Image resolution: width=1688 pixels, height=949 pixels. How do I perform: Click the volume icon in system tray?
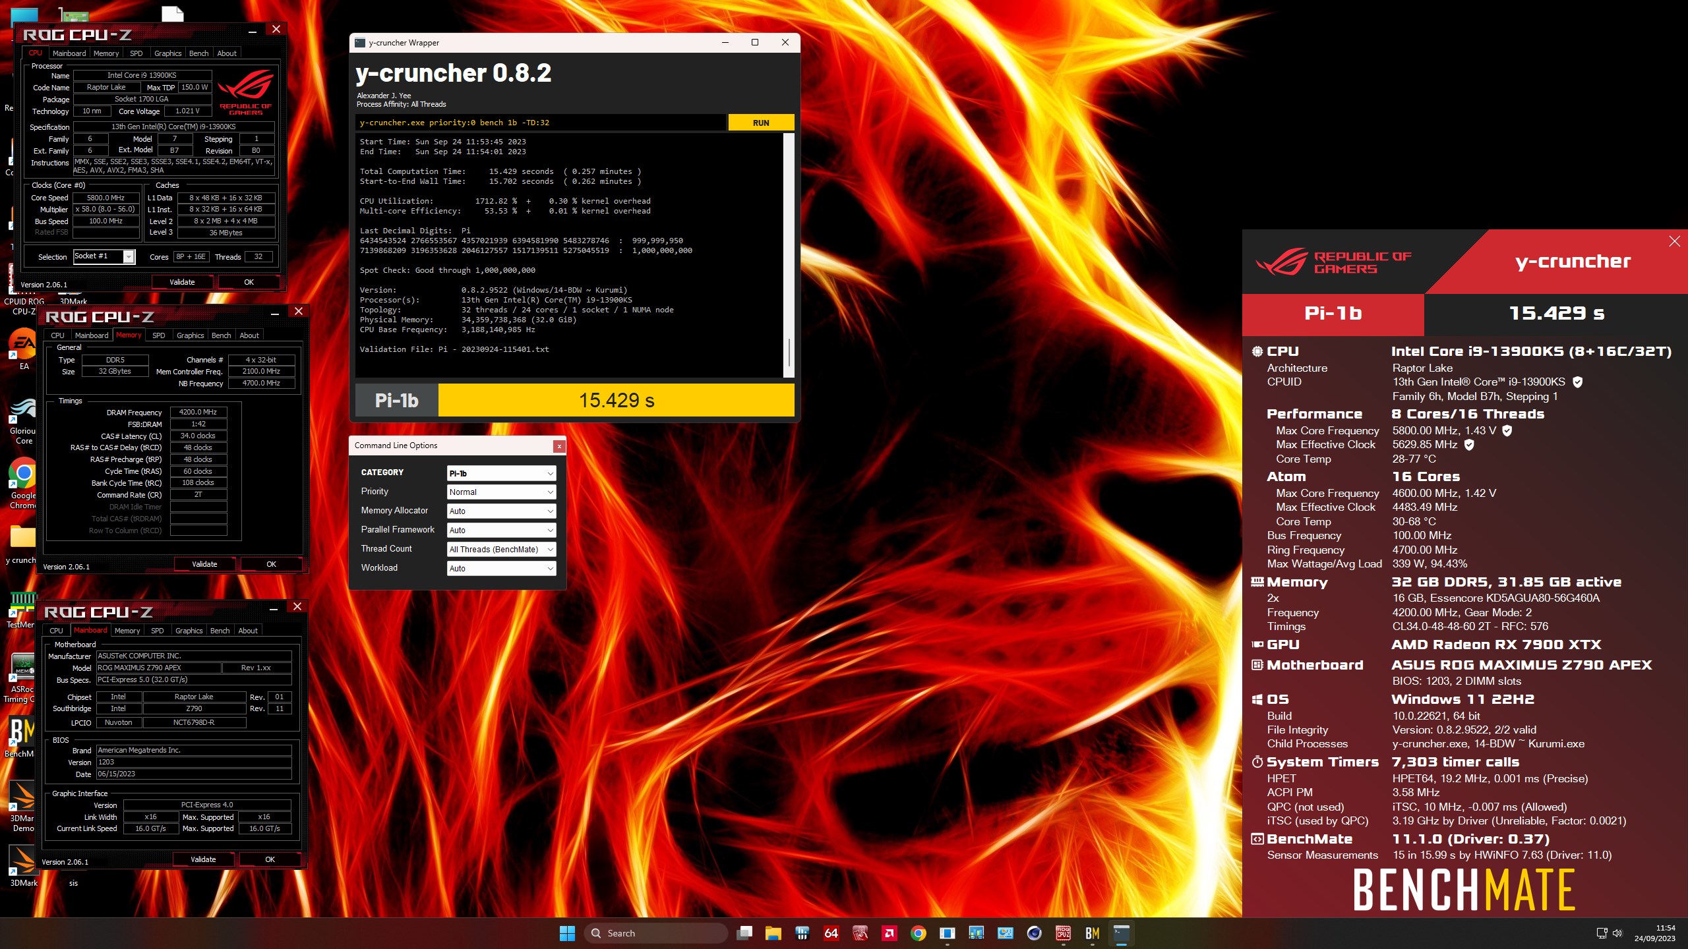point(1617,933)
